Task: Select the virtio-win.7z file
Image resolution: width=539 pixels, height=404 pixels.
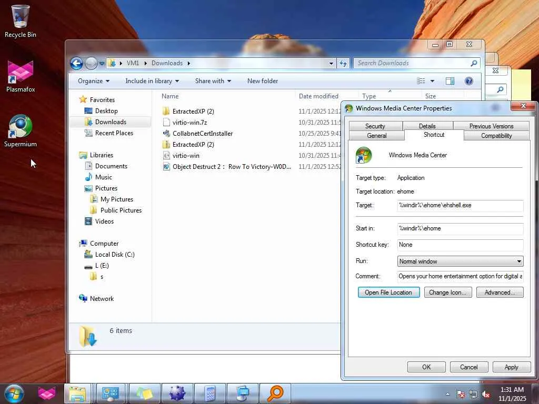Action: [189, 122]
